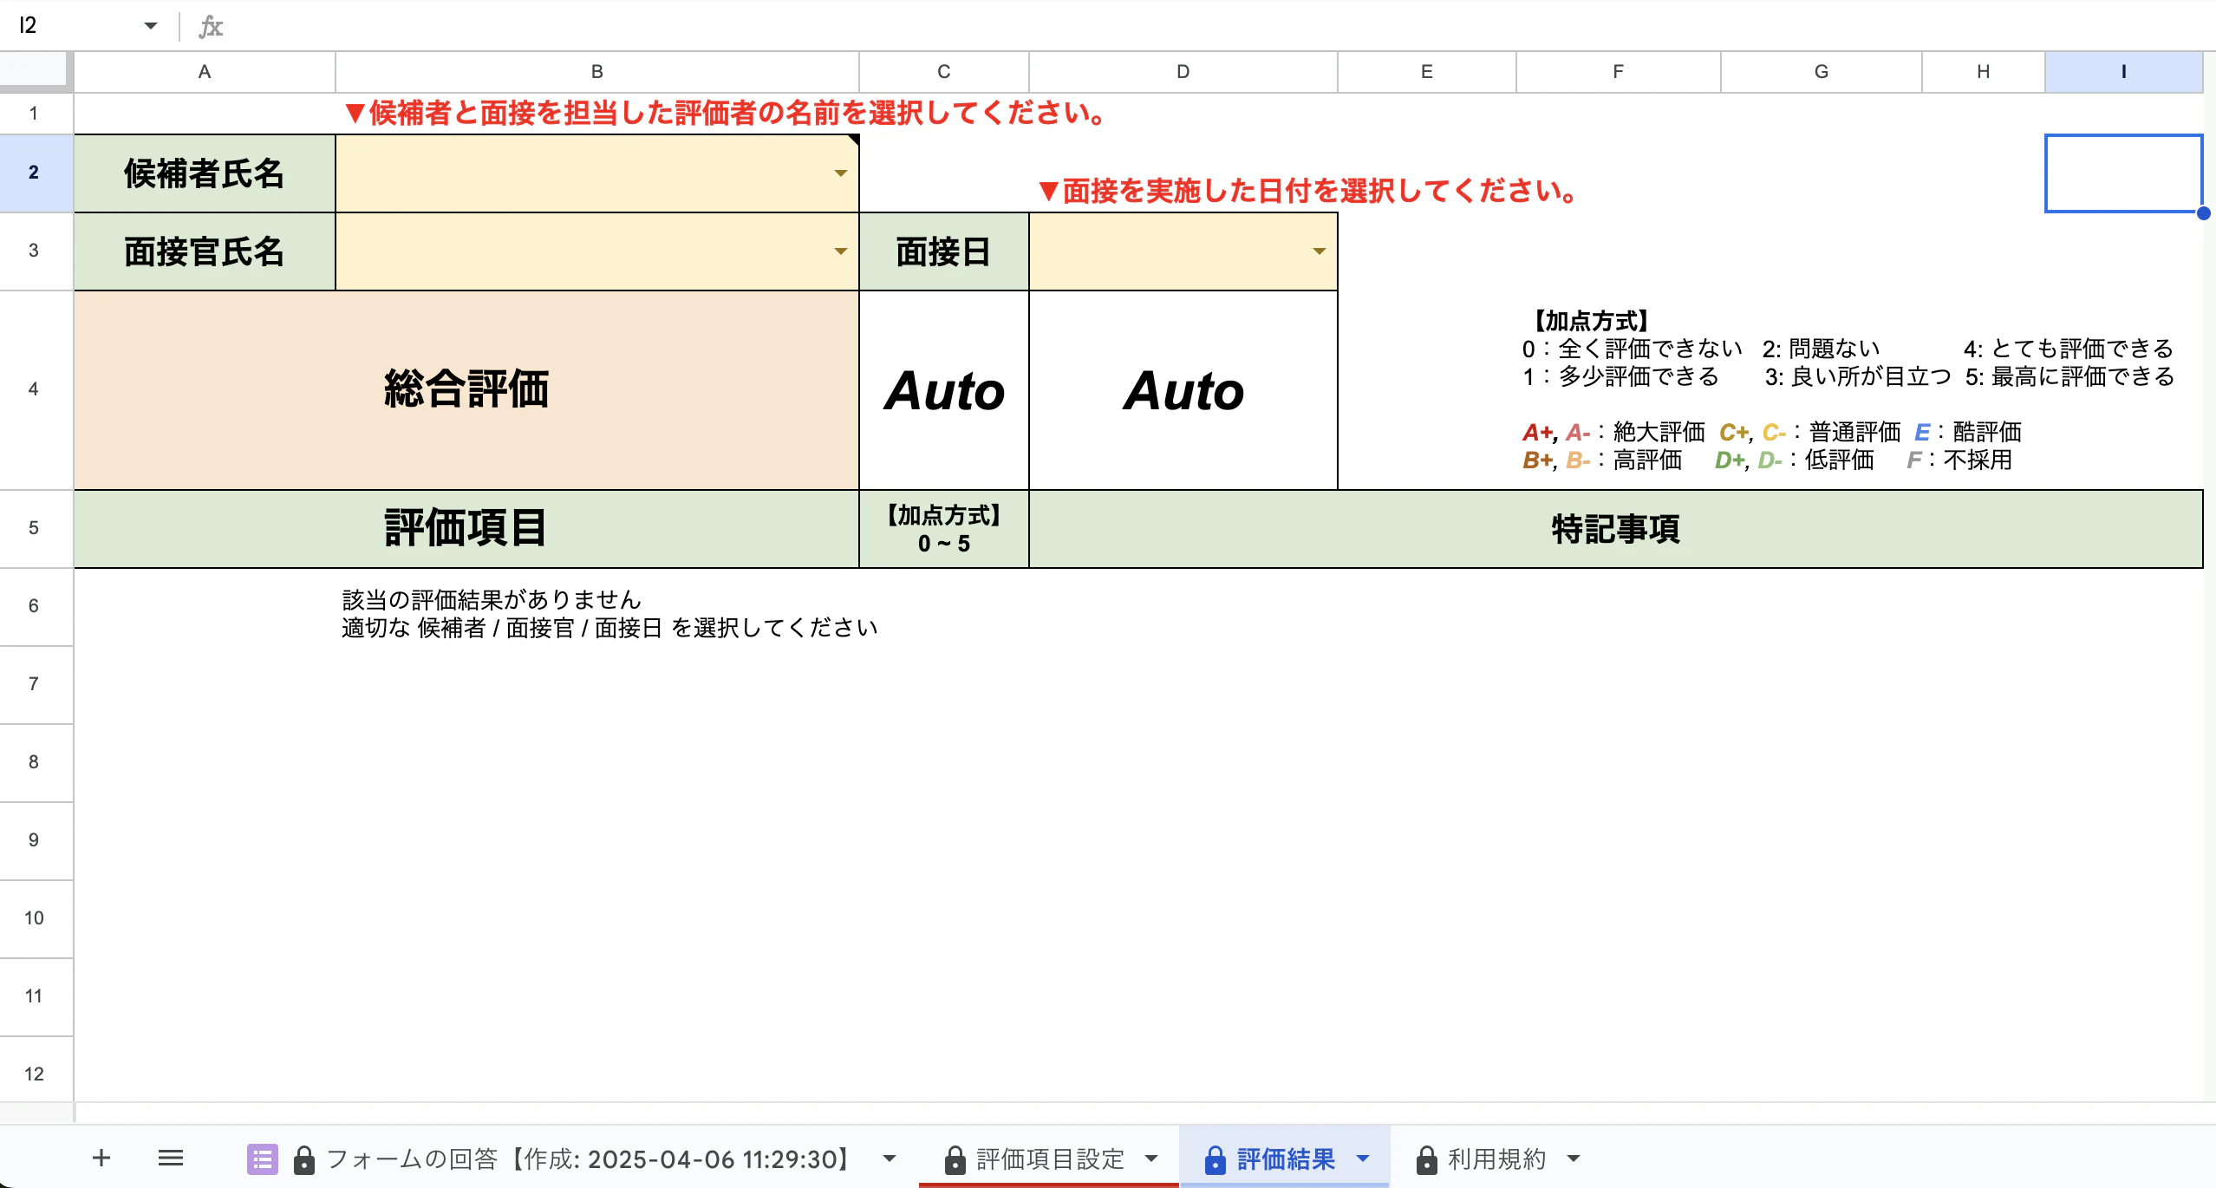Click the purple form icon on フォームの回答 tab
Image resolution: width=2216 pixels, height=1188 pixels.
(263, 1159)
